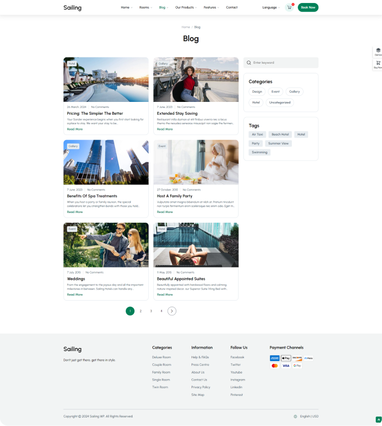
Task: Open Pricing: The Simpler The Better
Action: click(95, 113)
